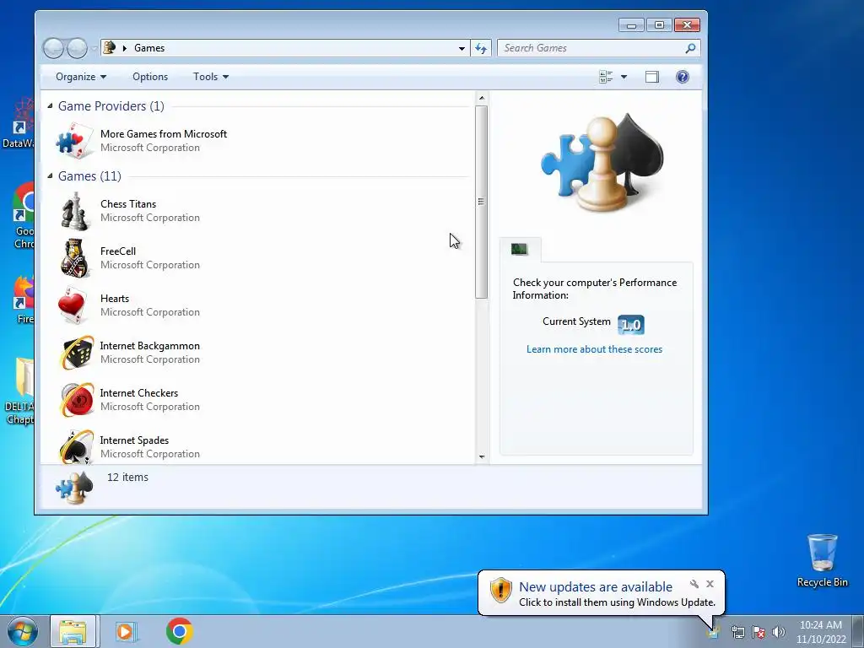The height and width of the screenshot is (648, 864).
Task: Expand the address bar history dropdown
Action: pyautogui.click(x=462, y=48)
